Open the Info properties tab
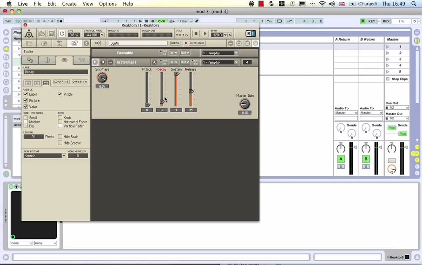The height and width of the screenshot is (265, 422). click(x=47, y=60)
